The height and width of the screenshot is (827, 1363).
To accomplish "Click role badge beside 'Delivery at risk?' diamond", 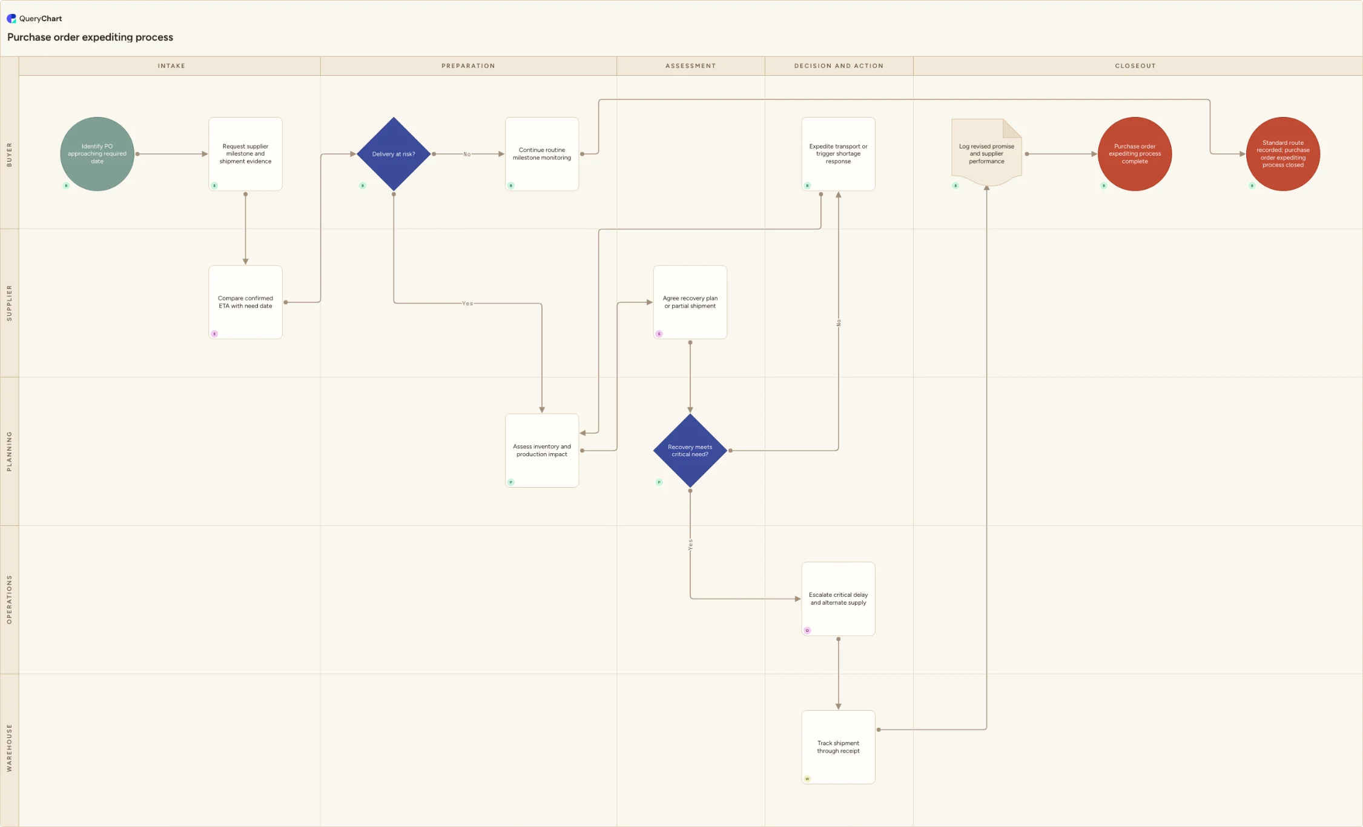I will click(x=363, y=185).
